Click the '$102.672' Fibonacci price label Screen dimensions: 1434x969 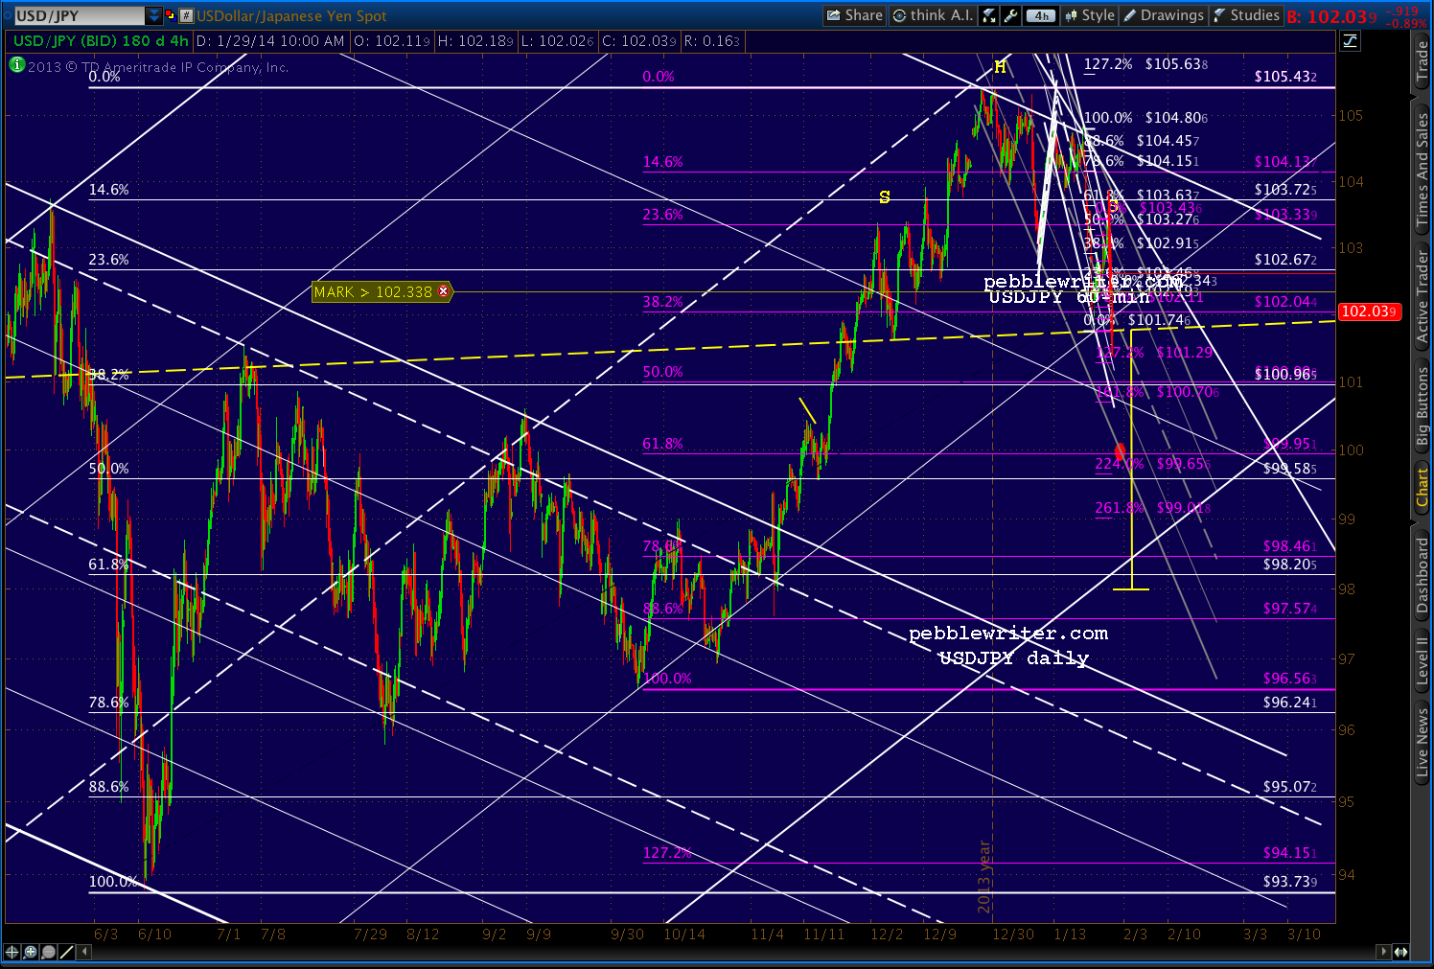1285,260
